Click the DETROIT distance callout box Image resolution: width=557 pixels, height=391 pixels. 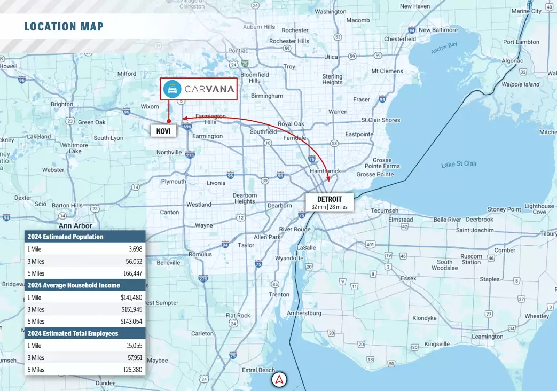point(330,202)
